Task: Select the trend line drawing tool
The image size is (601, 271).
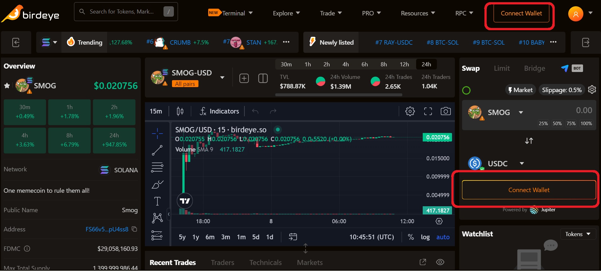Action: [x=157, y=150]
